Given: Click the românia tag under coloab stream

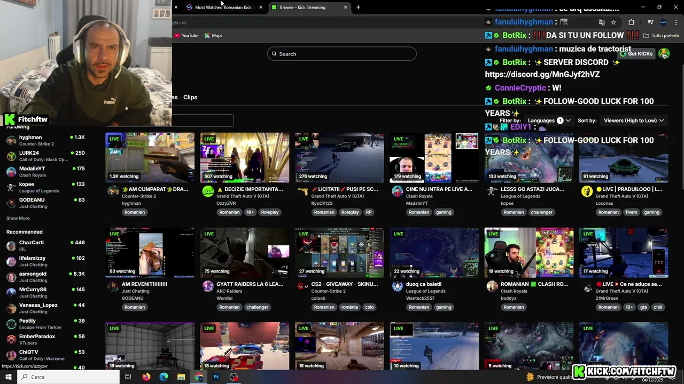Looking at the screenshot, I should click(x=349, y=307).
